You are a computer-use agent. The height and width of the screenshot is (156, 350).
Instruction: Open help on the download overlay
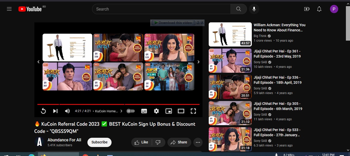198,23
